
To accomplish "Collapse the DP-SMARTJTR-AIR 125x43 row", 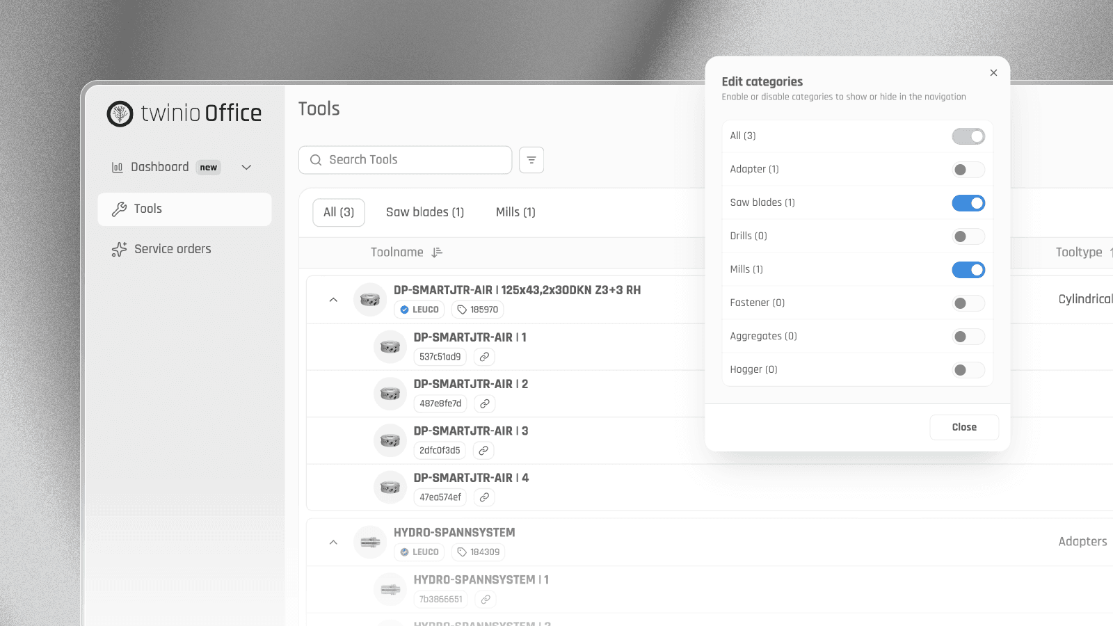I will (333, 300).
